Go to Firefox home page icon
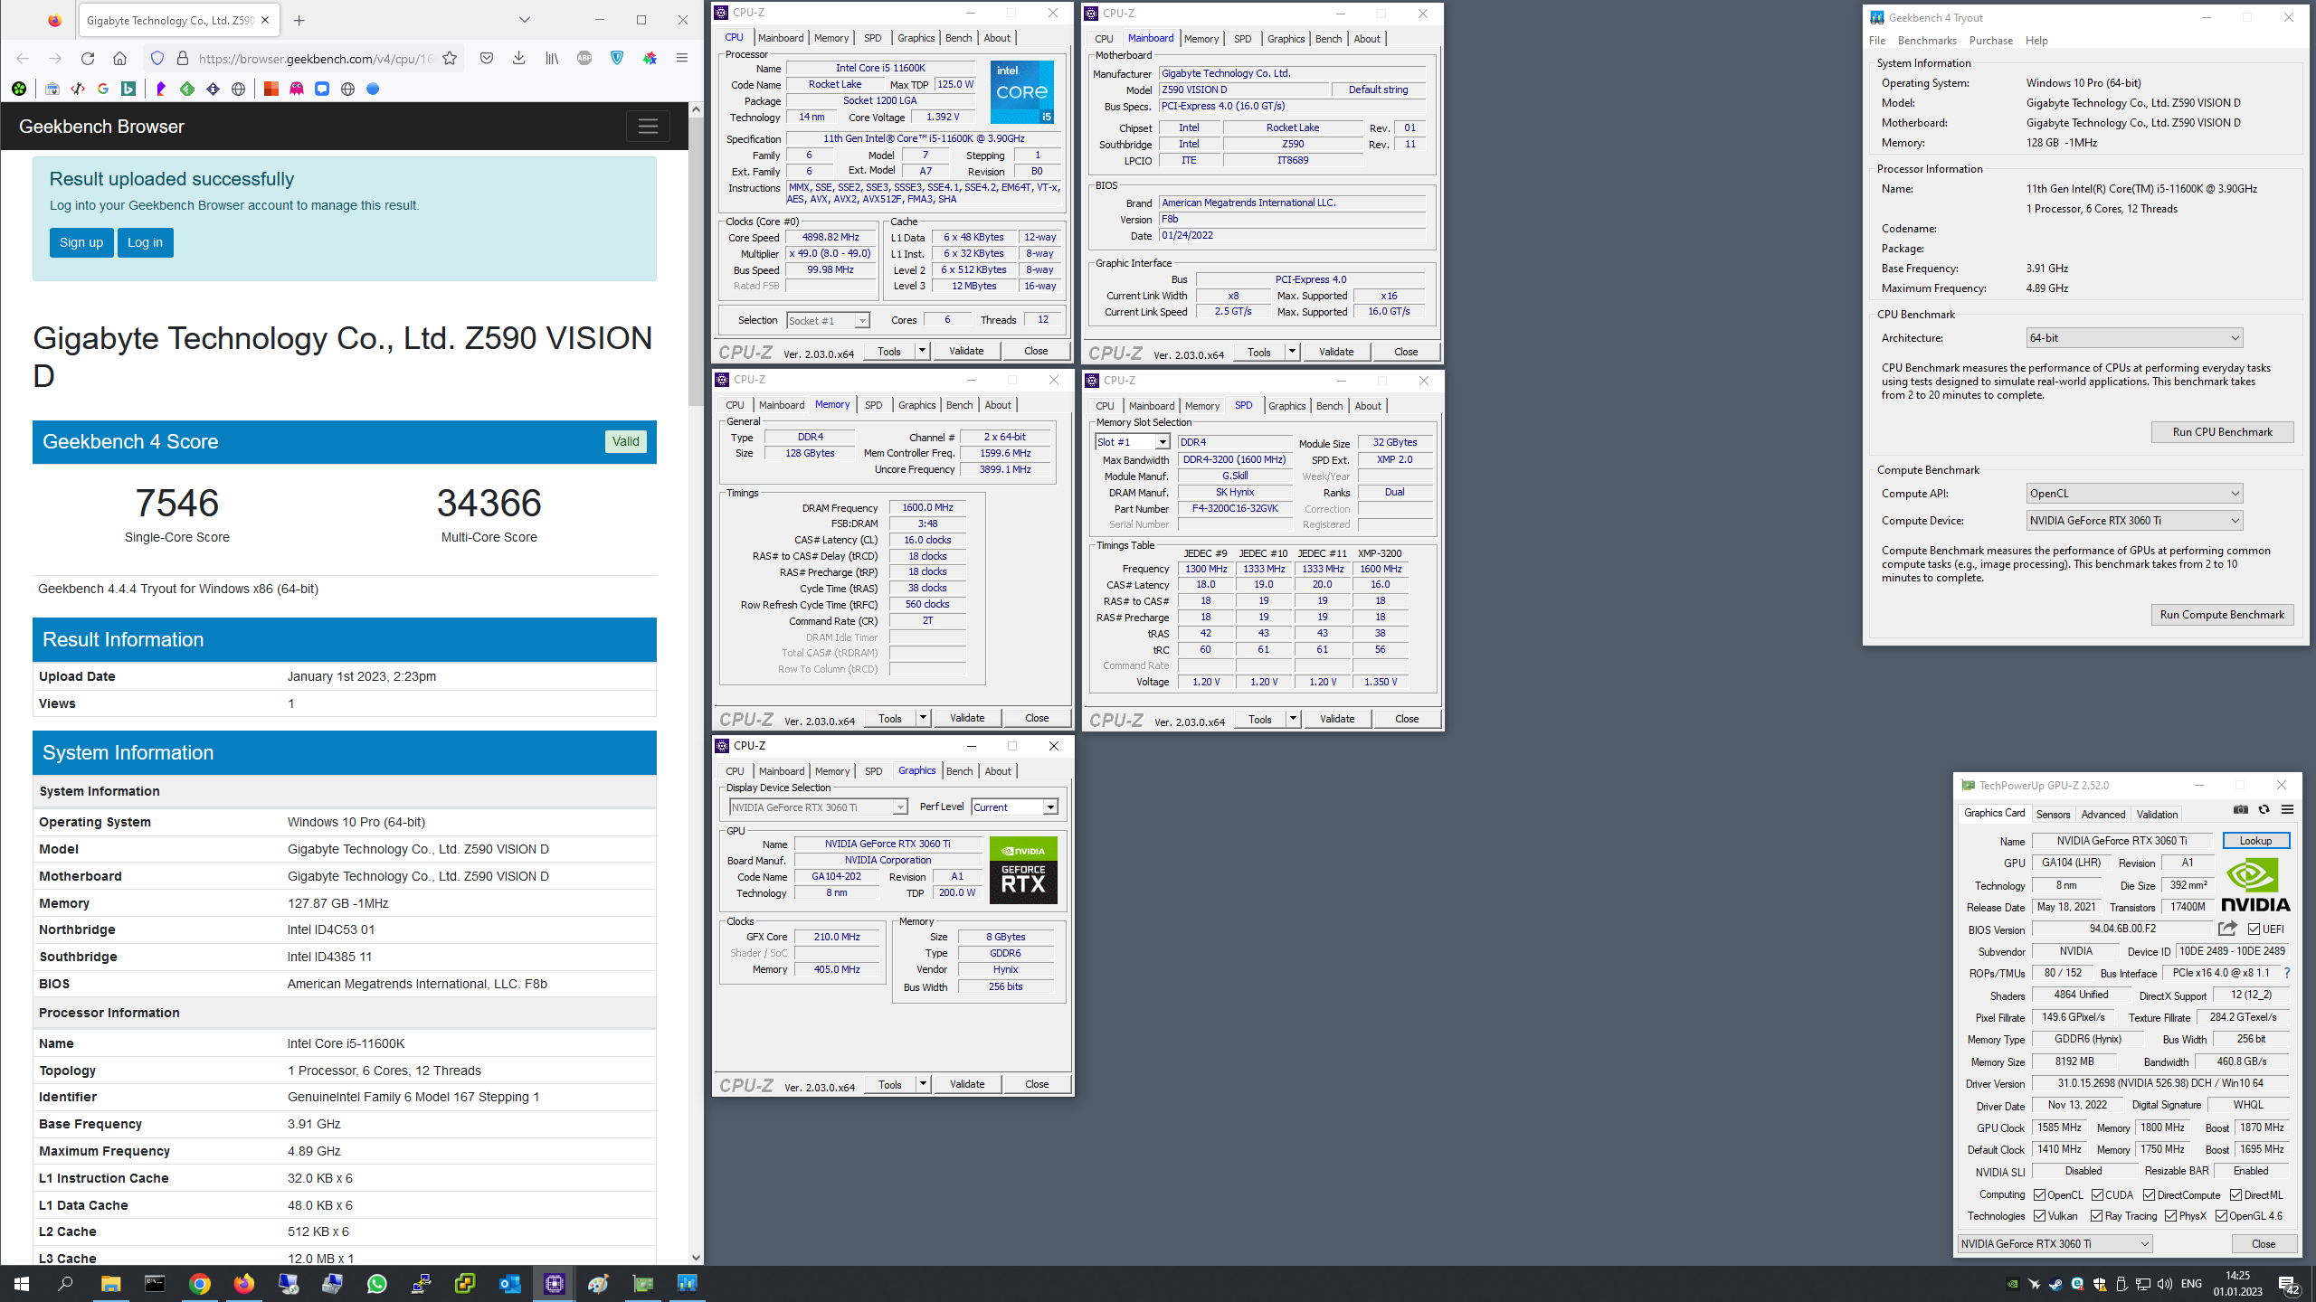Image resolution: width=2316 pixels, height=1302 pixels. [x=119, y=59]
